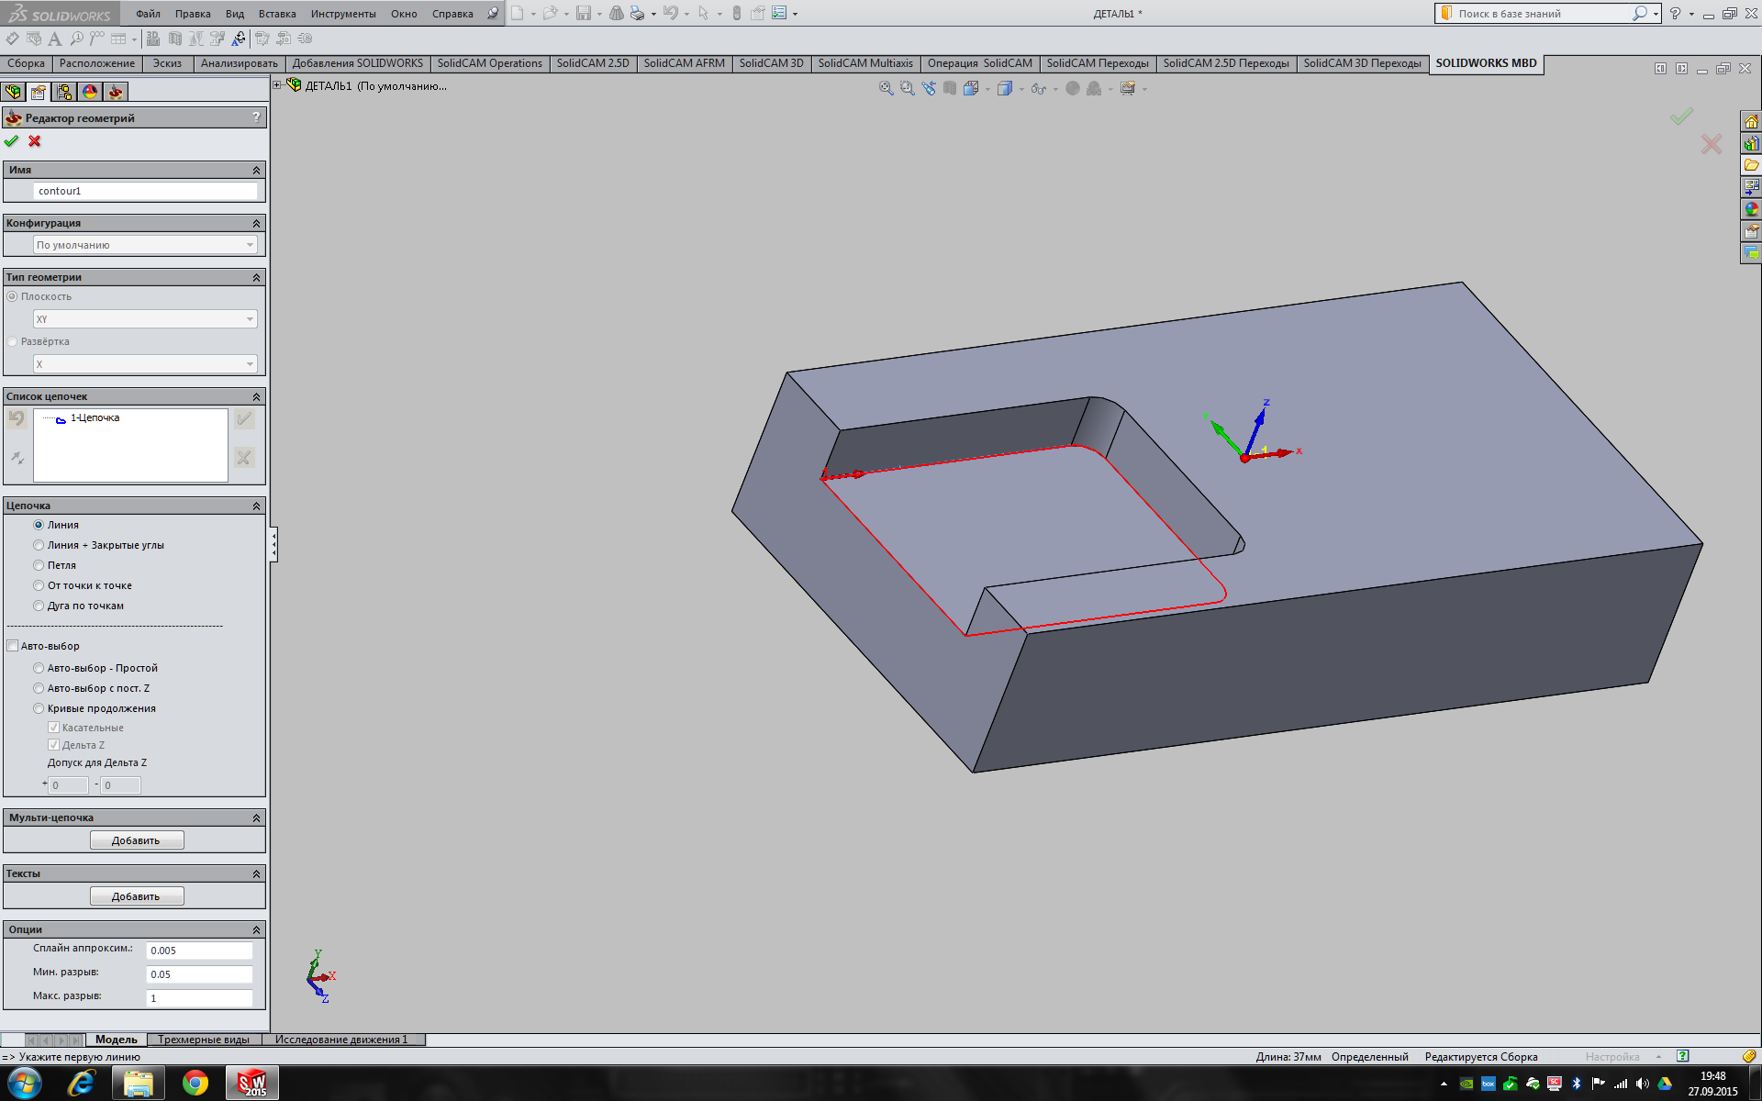The height and width of the screenshot is (1101, 1762).
Task: Open the Инструменты menu
Action: click(342, 14)
